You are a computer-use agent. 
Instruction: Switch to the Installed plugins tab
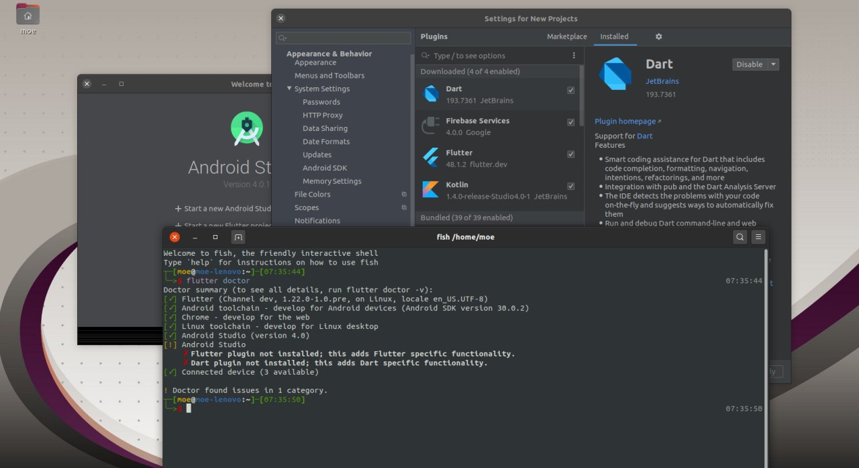pos(614,37)
